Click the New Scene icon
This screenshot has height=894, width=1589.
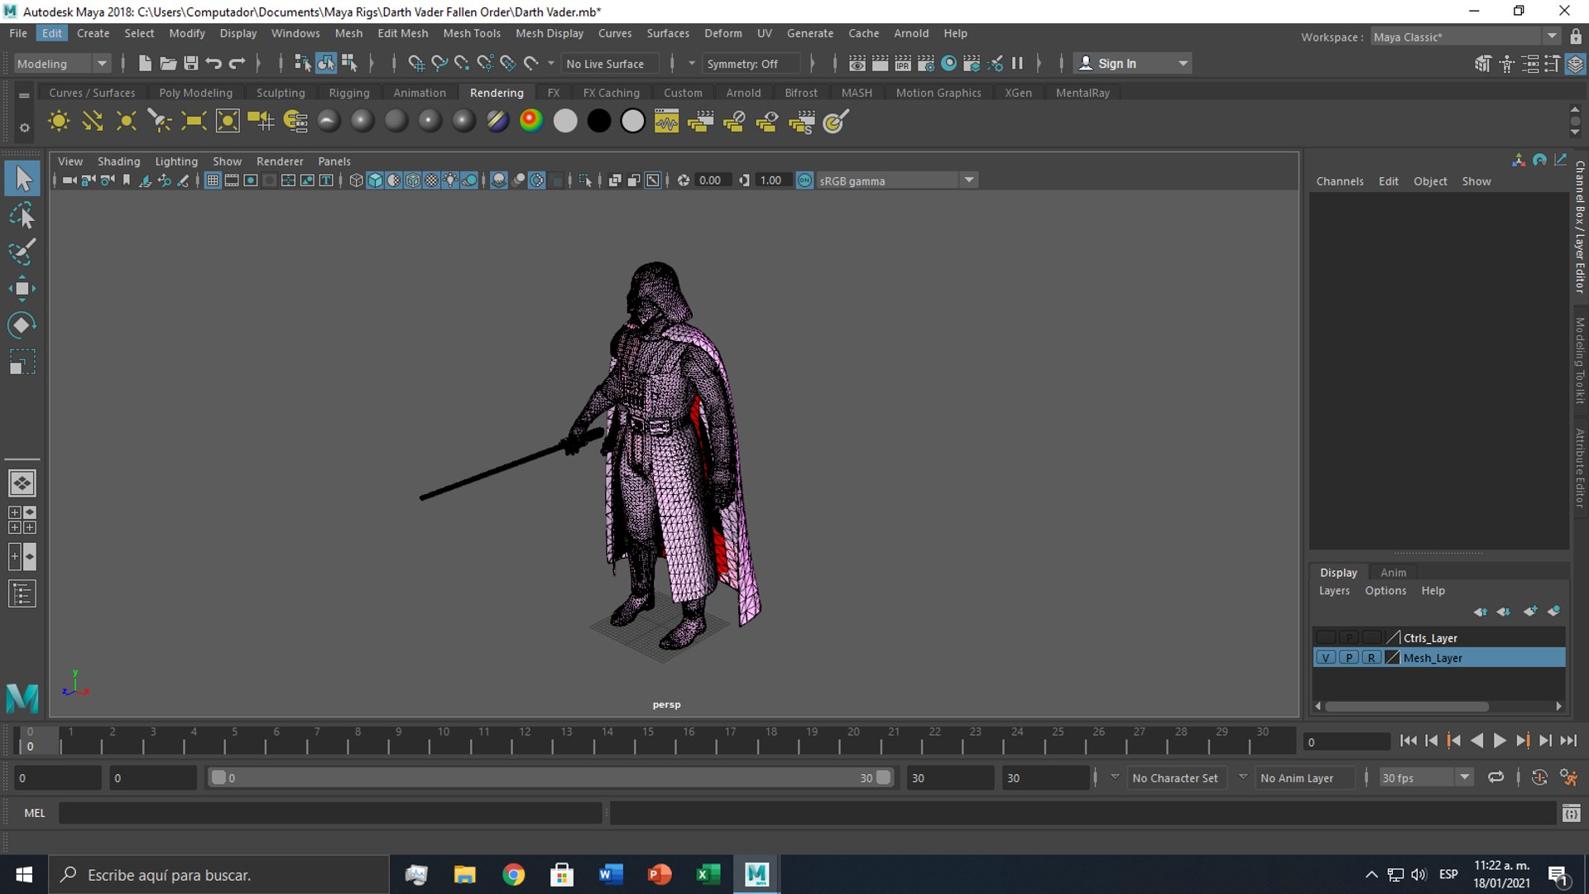click(x=145, y=64)
